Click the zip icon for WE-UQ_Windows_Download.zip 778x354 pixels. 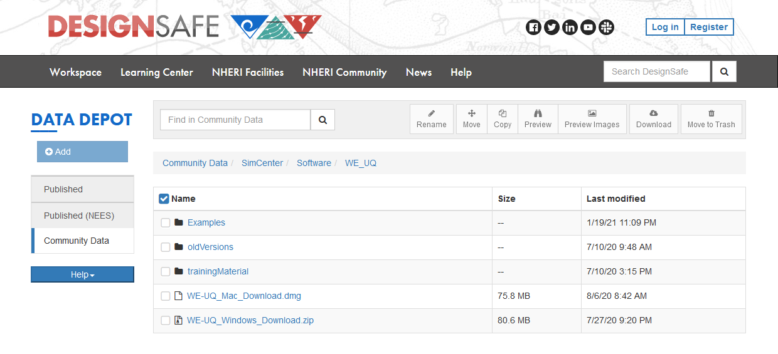tap(178, 320)
